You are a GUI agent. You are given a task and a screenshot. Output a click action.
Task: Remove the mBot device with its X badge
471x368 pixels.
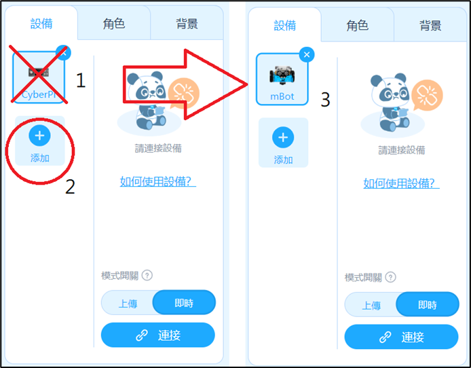coord(307,55)
